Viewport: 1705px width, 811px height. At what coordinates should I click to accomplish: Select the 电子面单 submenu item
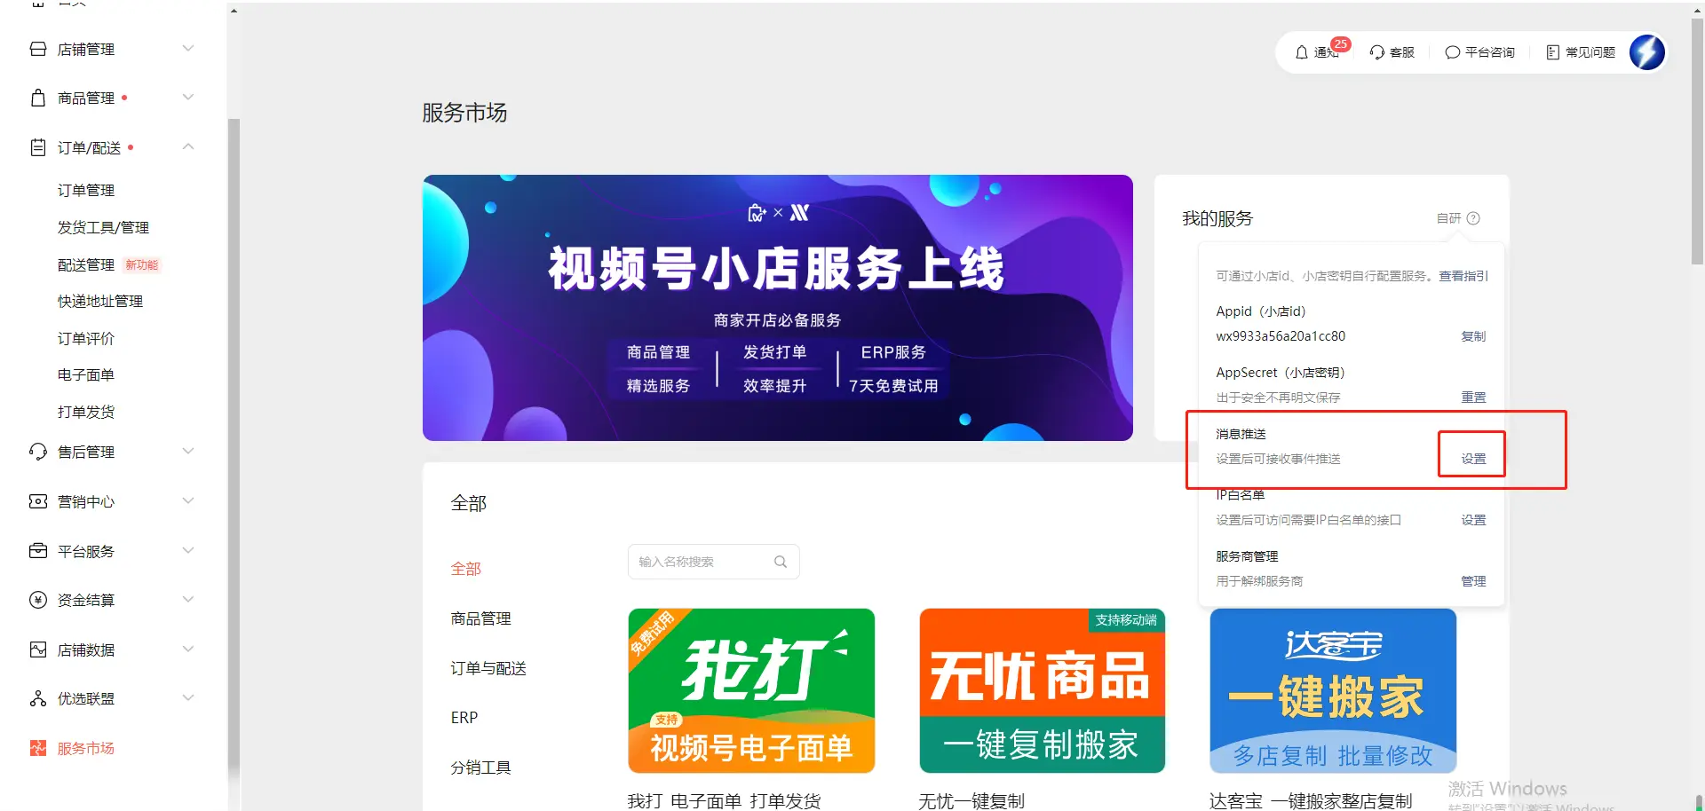click(x=86, y=375)
